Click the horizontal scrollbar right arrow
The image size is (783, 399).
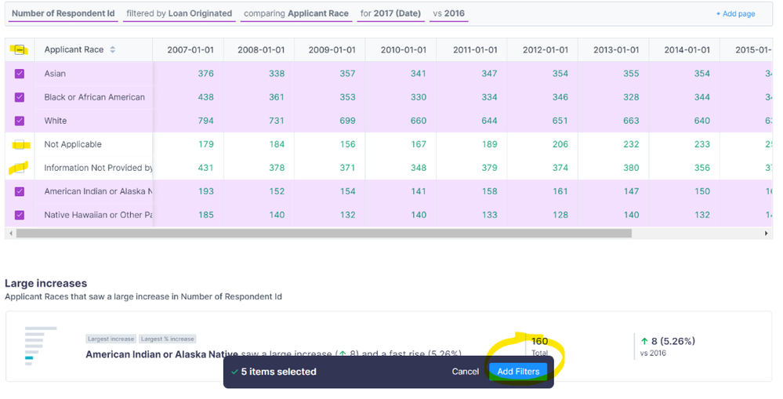767,234
